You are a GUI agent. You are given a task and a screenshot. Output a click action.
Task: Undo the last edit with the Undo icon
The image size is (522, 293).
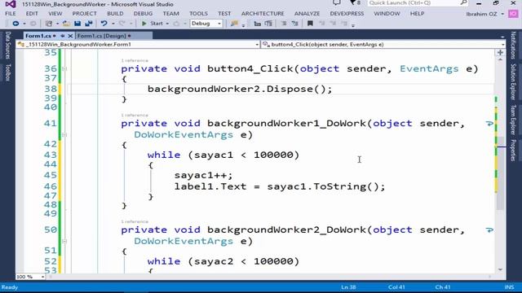coord(104,24)
